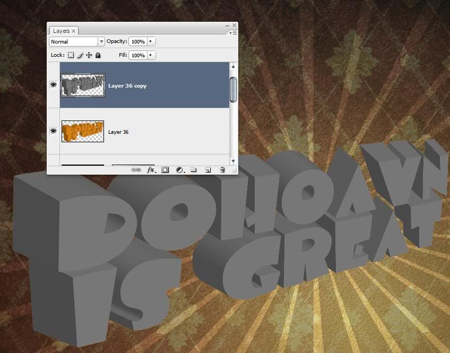The width and height of the screenshot is (450, 353).
Task: Click the Opacity 100% value field
Action: pyautogui.click(x=138, y=41)
